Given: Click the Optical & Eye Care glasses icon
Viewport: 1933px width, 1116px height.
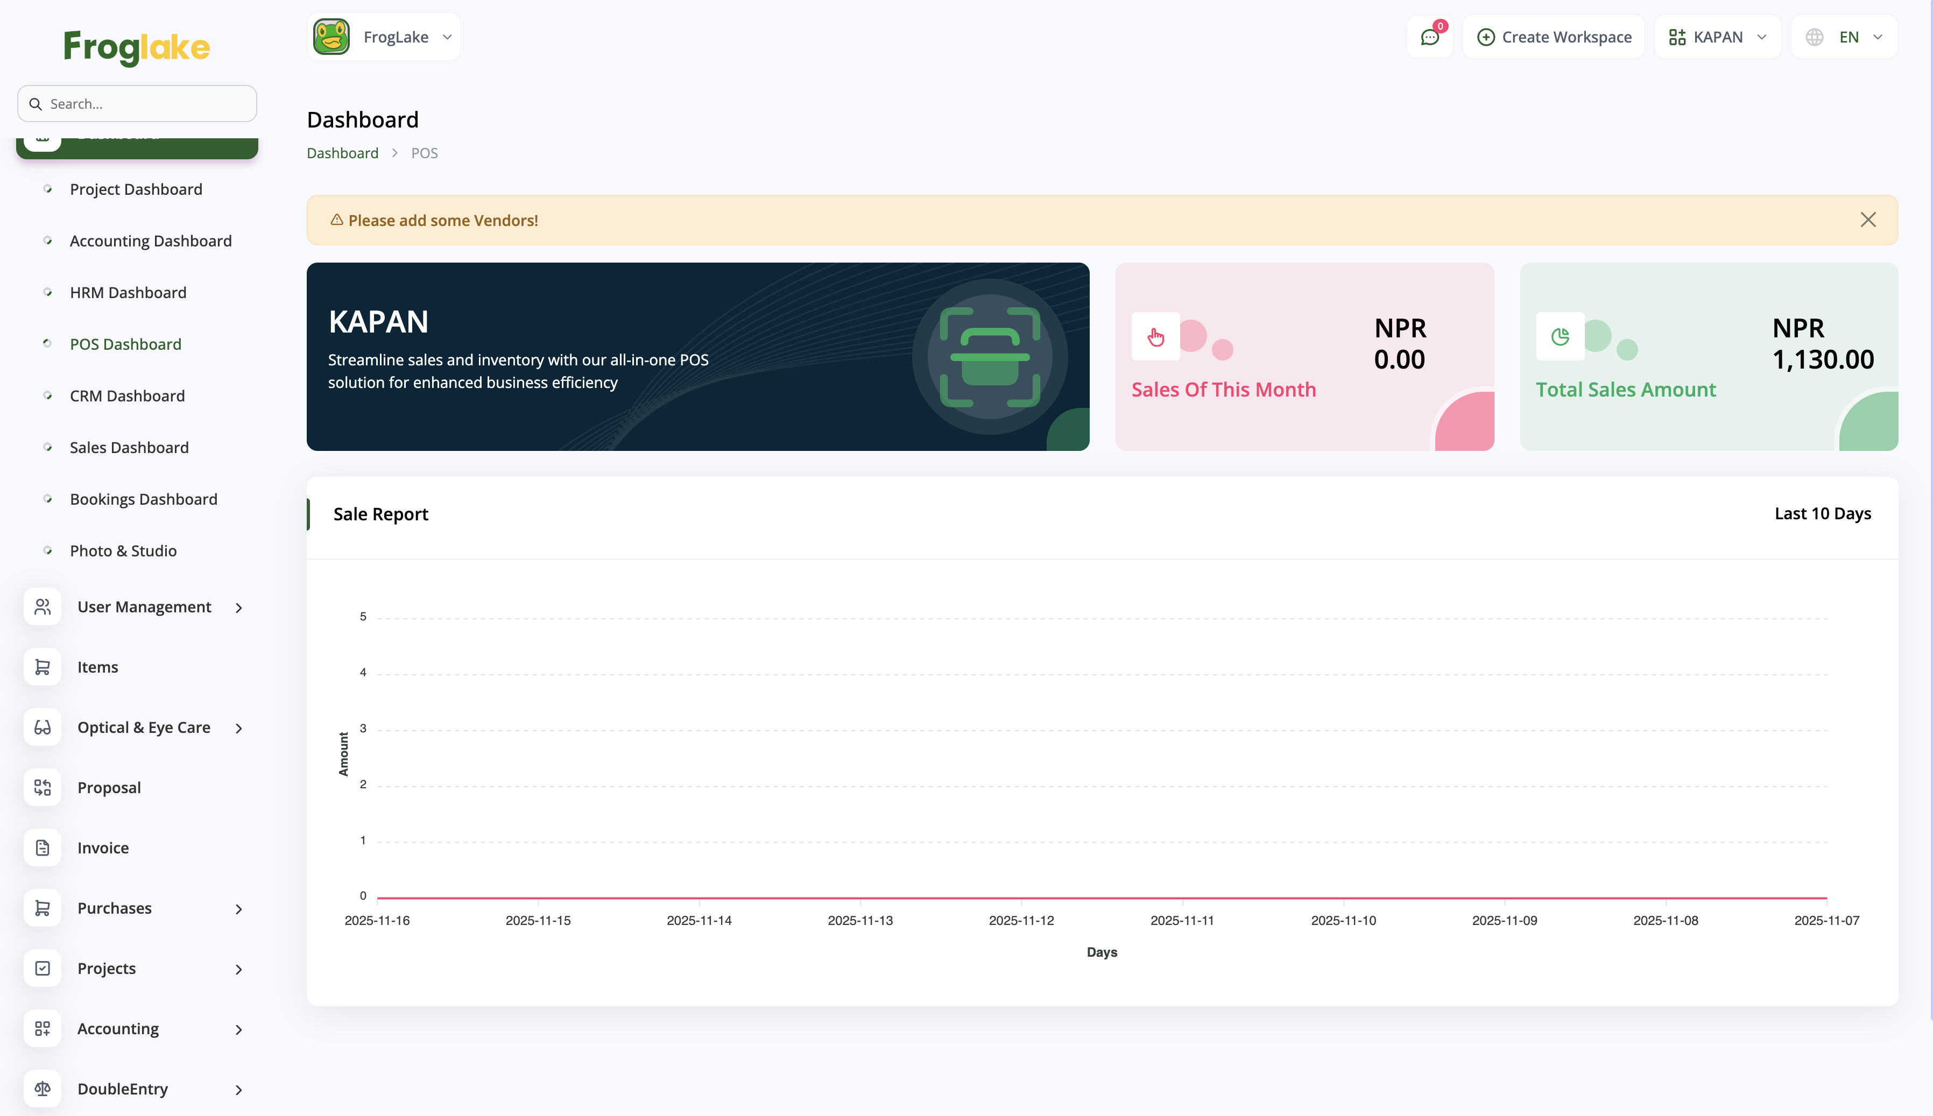Looking at the screenshot, I should tap(42, 727).
